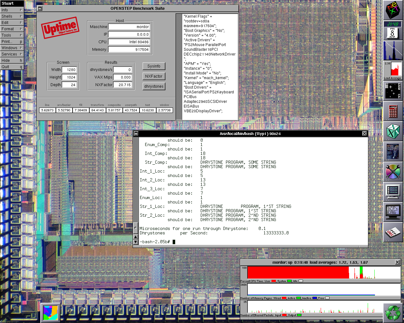Click the terminal scrollbar down arrow
This screenshot has width=404, height=323.
[x=136, y=242]
